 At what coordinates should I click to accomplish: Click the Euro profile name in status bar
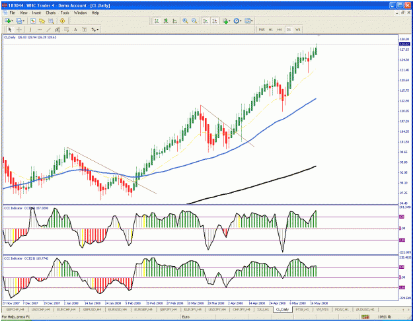tap(186, 317)
